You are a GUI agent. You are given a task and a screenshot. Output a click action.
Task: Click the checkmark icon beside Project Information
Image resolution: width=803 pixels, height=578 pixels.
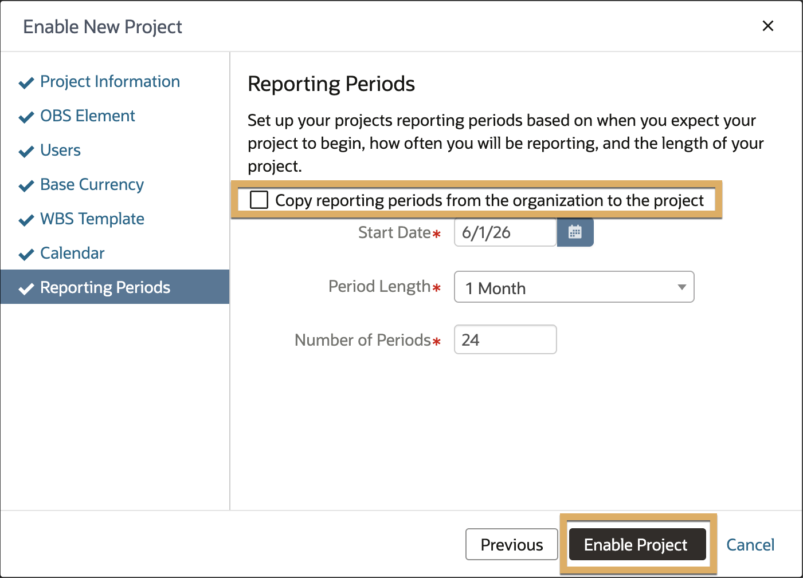click(x=26, y=83)
